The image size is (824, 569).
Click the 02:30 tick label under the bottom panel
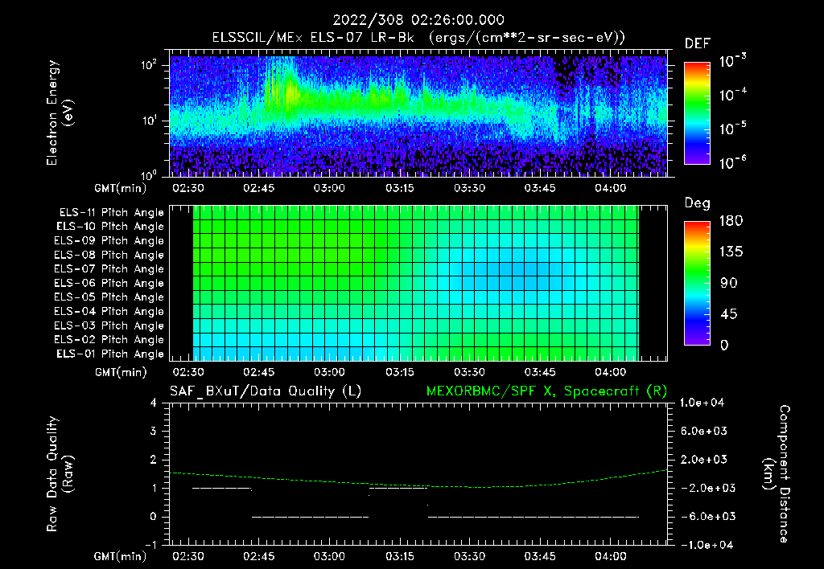[x=188, y=556]
